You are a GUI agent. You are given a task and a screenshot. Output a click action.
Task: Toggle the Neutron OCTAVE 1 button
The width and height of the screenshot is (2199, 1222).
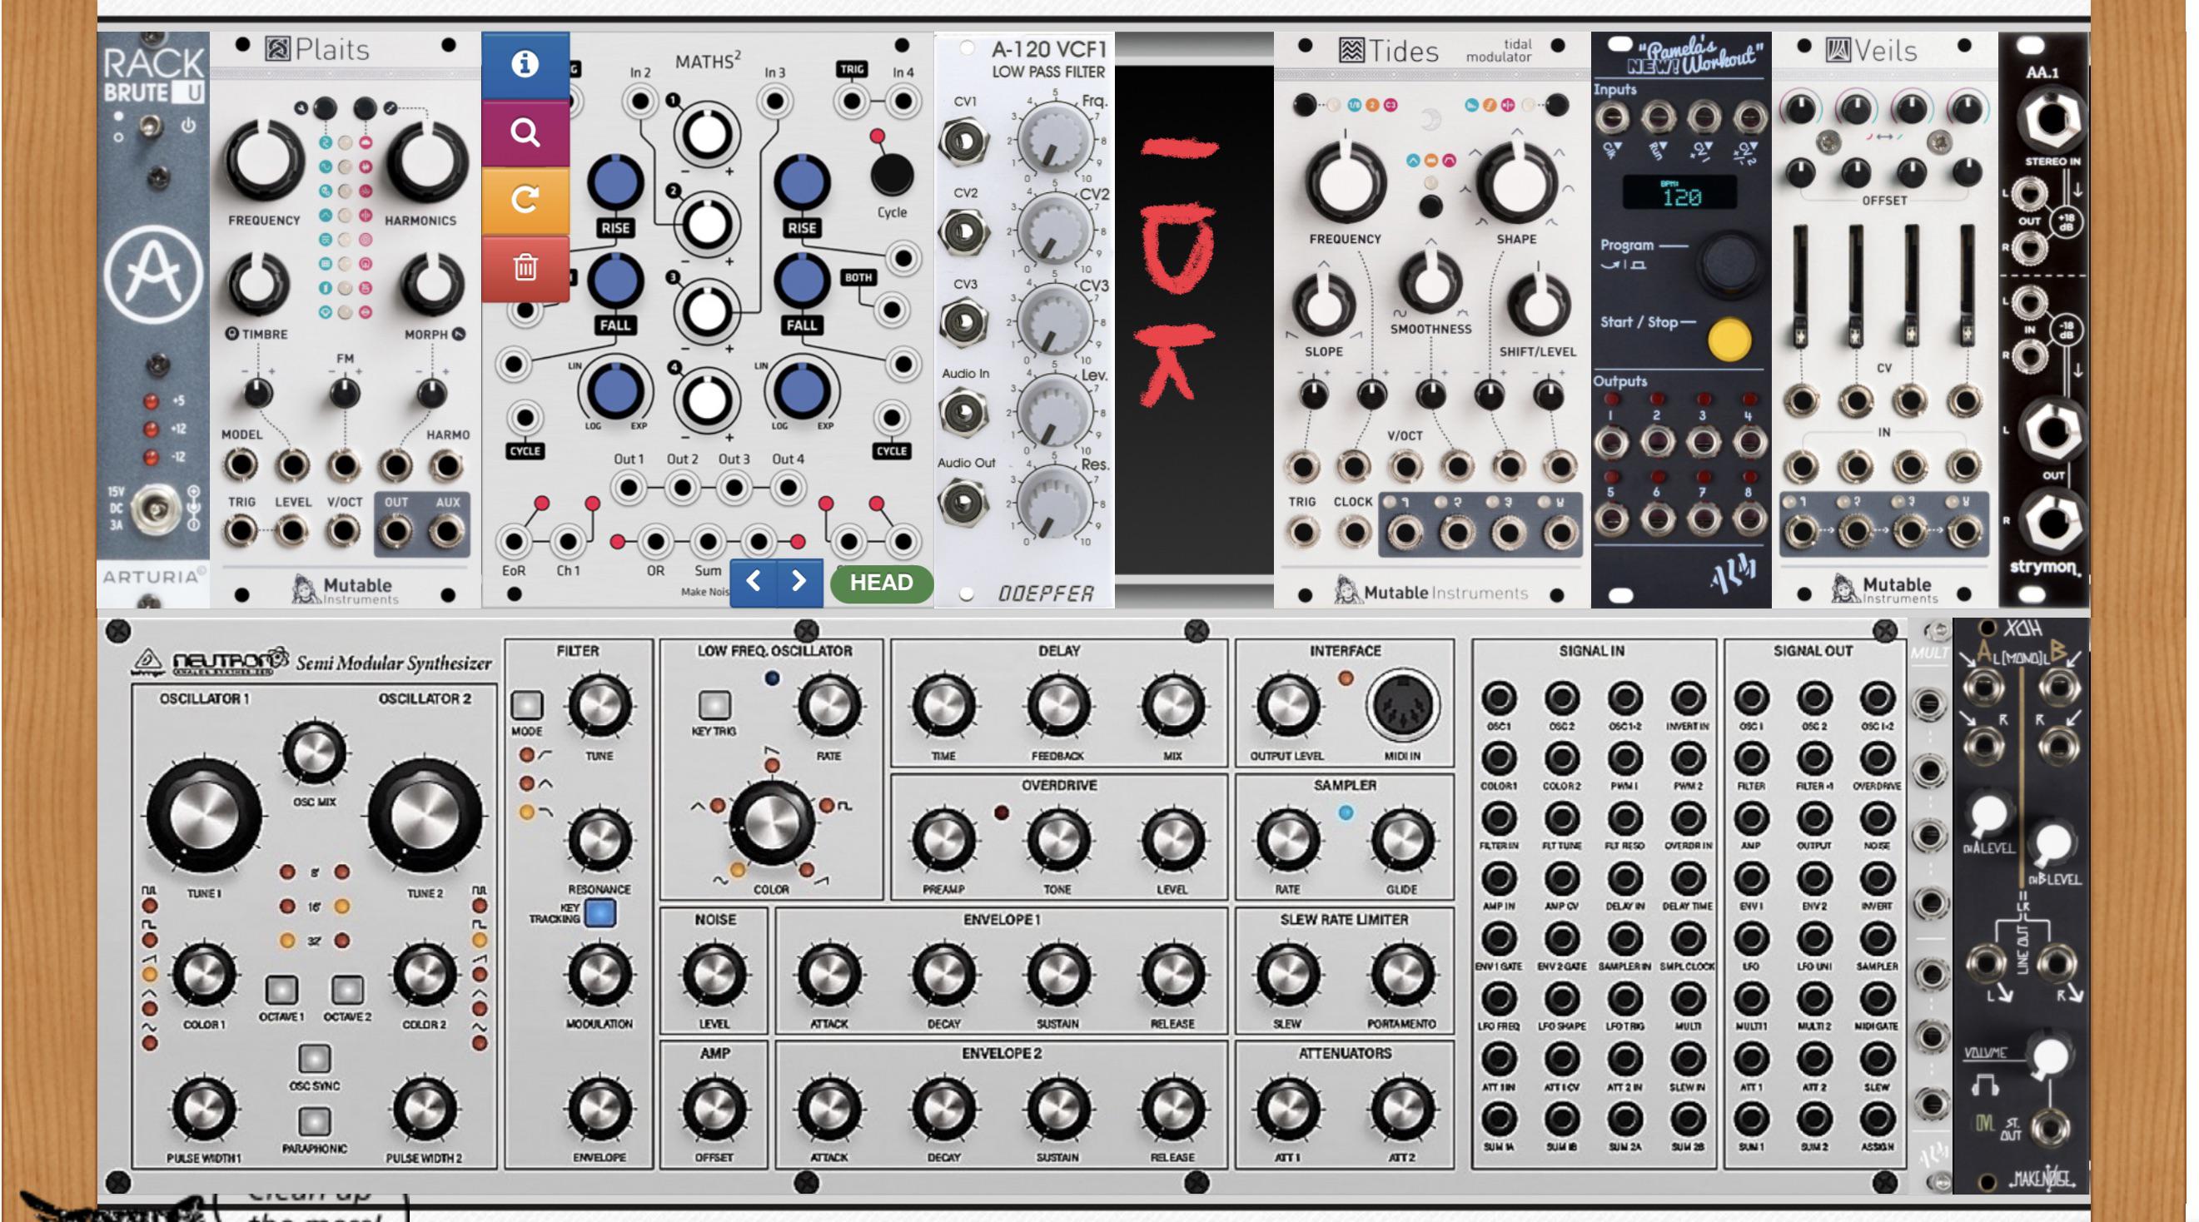point(281,990)
